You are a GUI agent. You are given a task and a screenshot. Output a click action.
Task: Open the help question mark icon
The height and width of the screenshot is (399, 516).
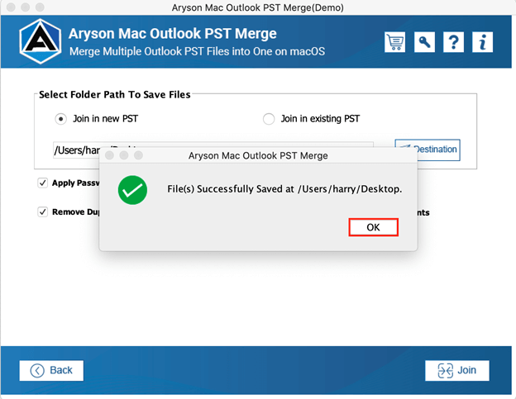click(x=453, y=42)
